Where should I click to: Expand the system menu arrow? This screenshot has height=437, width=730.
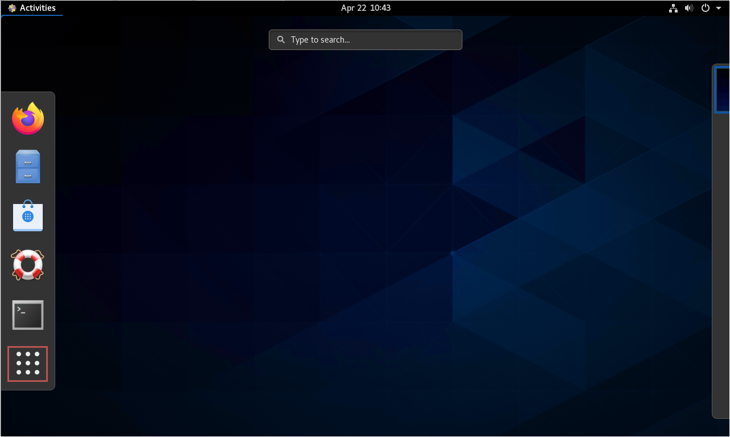coord(719,9)
